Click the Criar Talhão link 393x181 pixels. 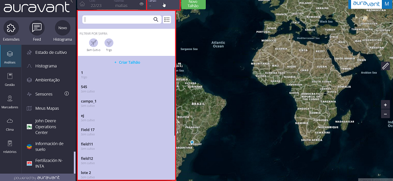tap(127, 63)
